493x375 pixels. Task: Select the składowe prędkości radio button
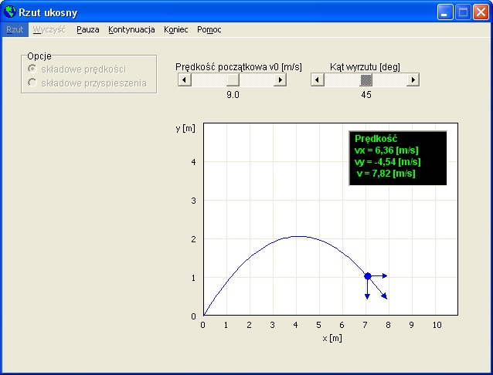pos(32,69)
